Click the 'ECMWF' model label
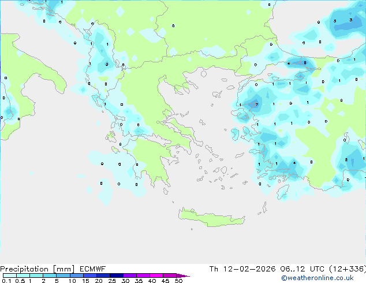 tap(93, 269)
